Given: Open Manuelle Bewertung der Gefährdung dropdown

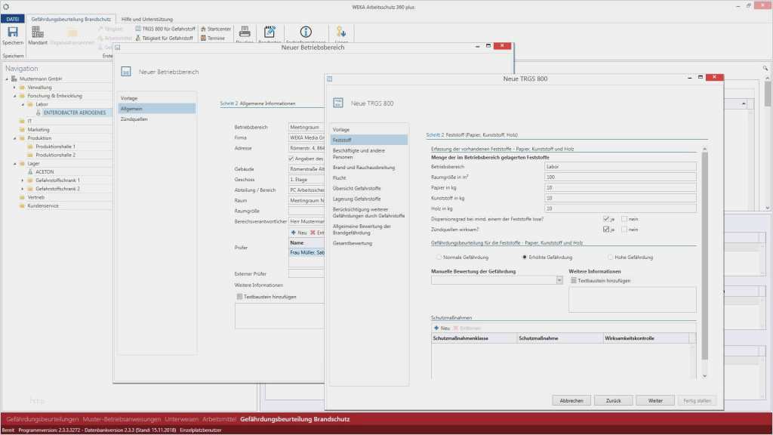Looking at the screenshot, I should pos(559,280).
